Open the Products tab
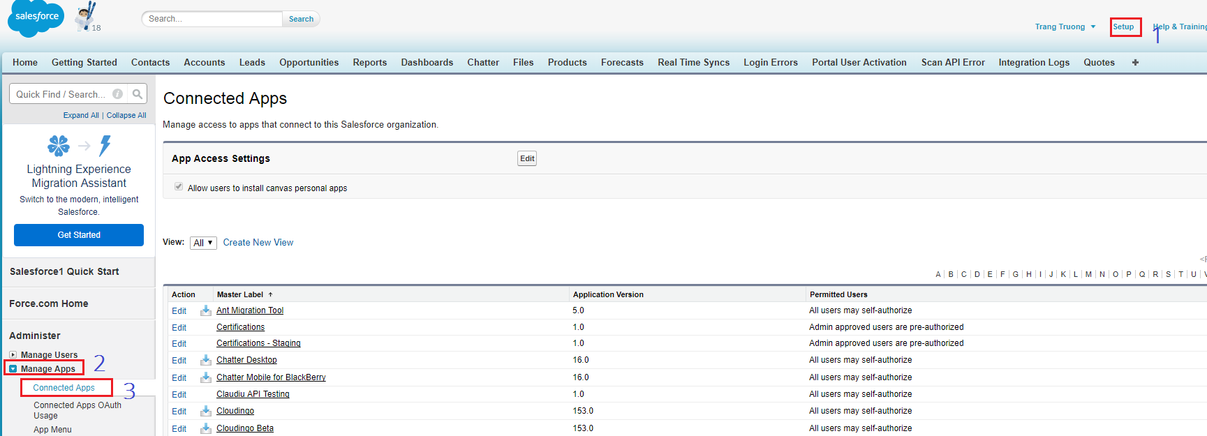Screen dimensions: 1207x436 [568, 62]
